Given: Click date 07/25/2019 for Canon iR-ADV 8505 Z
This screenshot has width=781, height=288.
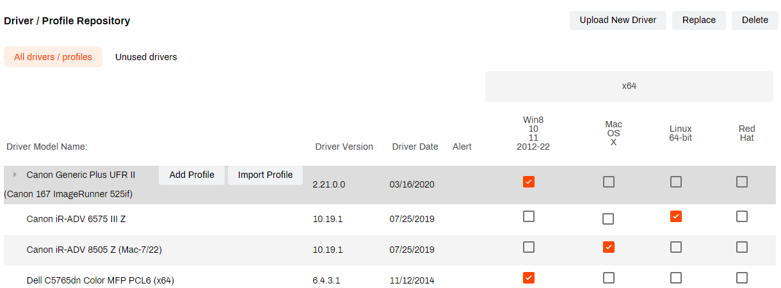Looking at the screenshot, I should [x=412, y=250].
